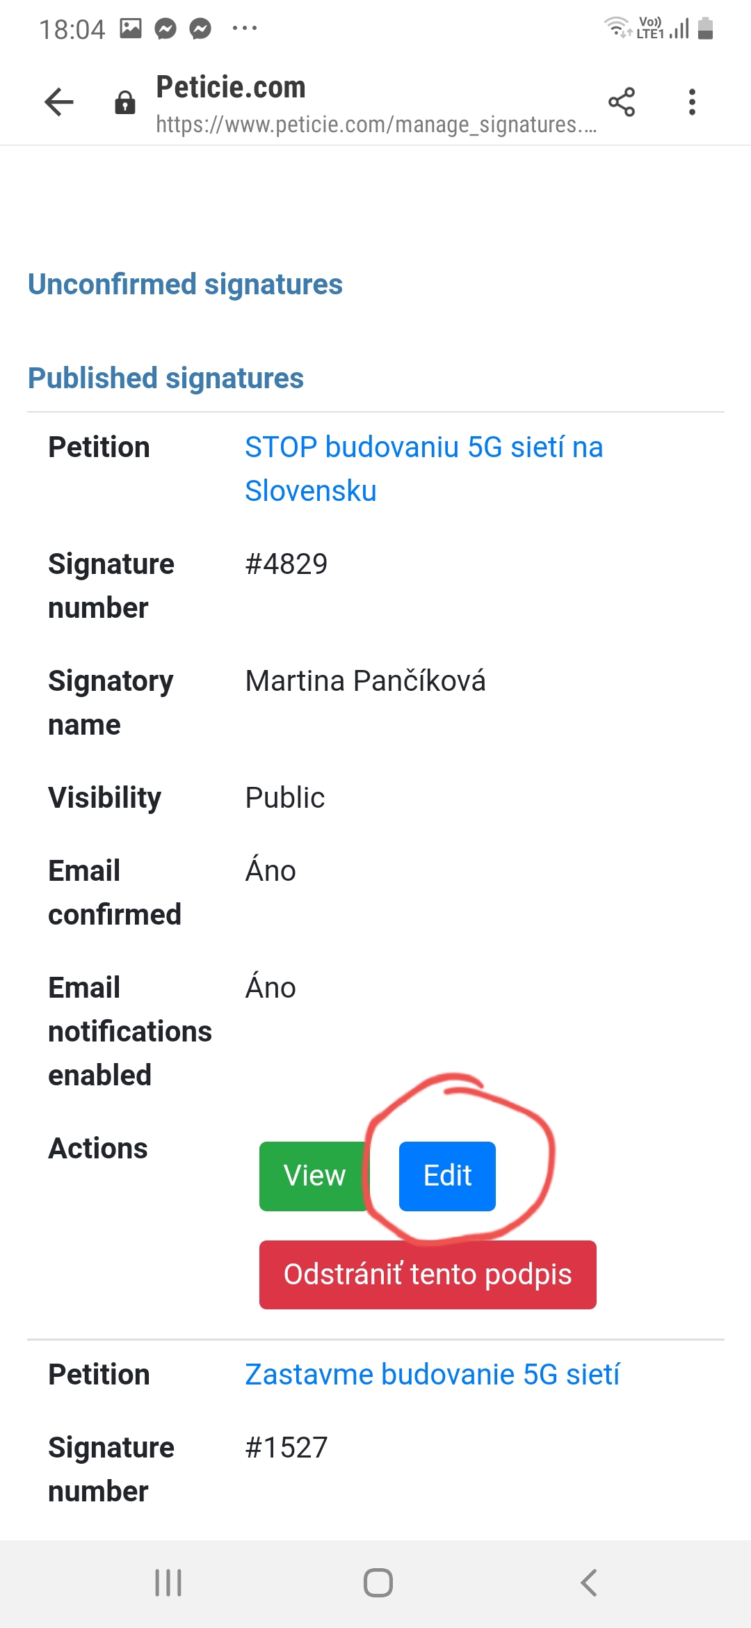Click the blue Edit button

[x=447, y=1176]
